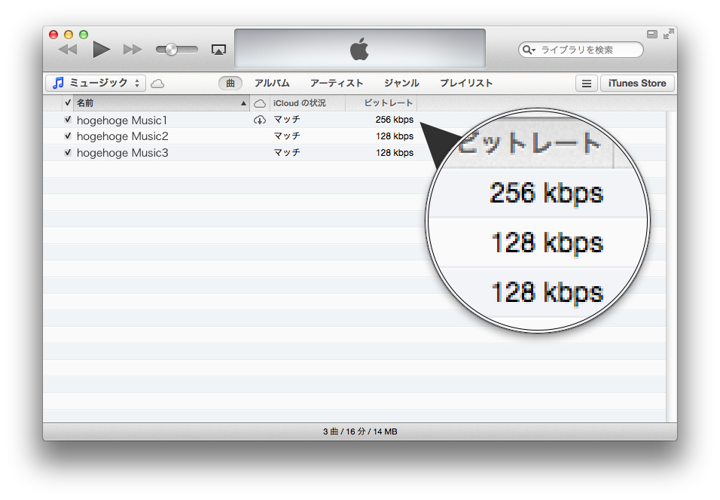The width and height of the screenshot is (720, 500).
Task: Click the rewind previous track button
Action: click(x=68, y=50)
